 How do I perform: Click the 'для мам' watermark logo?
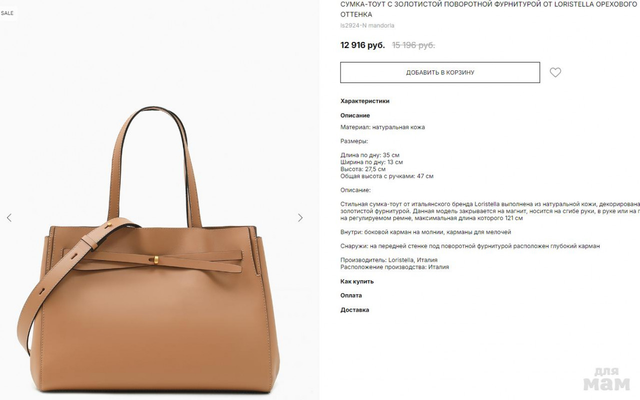pyautogui.click(x=606, y=379)
